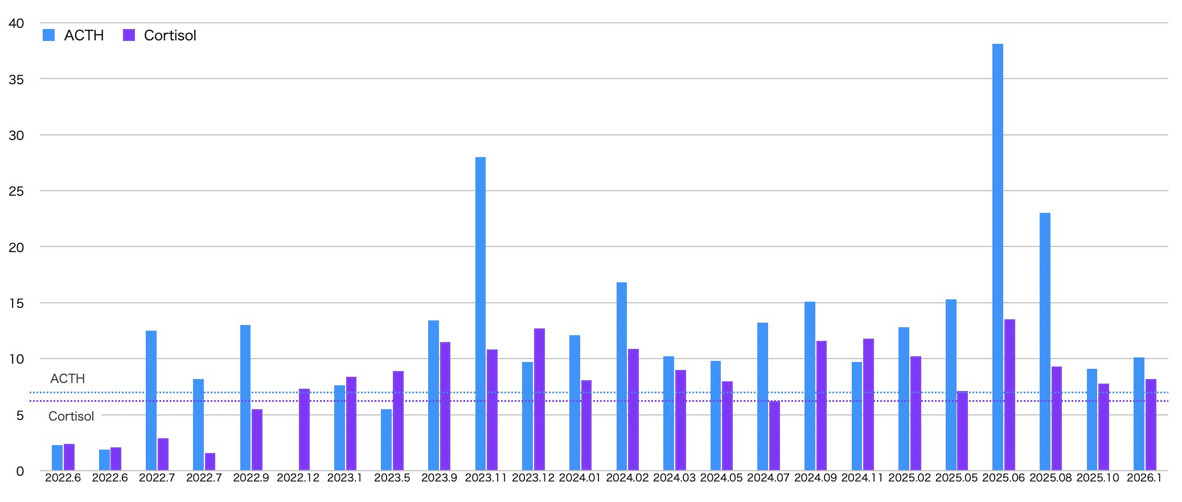Click the purple Cortisol legend swatch
Viewport: 1182px width, 502px height.
pos(129,35)
